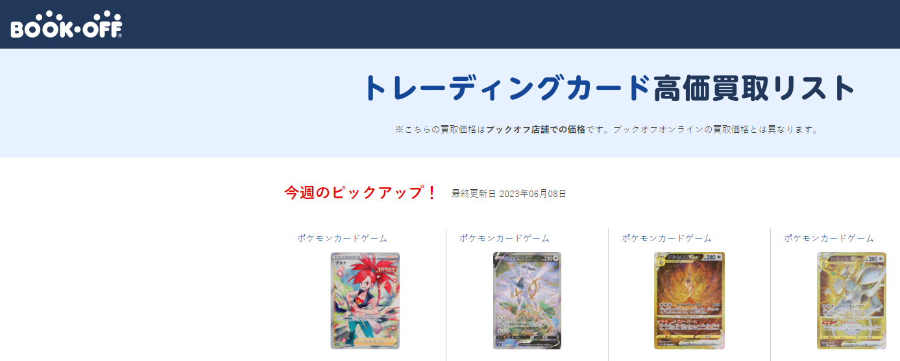Click the BOOK-OFF logo
This screenshot has width=900, height=361.
coord(67,25)
